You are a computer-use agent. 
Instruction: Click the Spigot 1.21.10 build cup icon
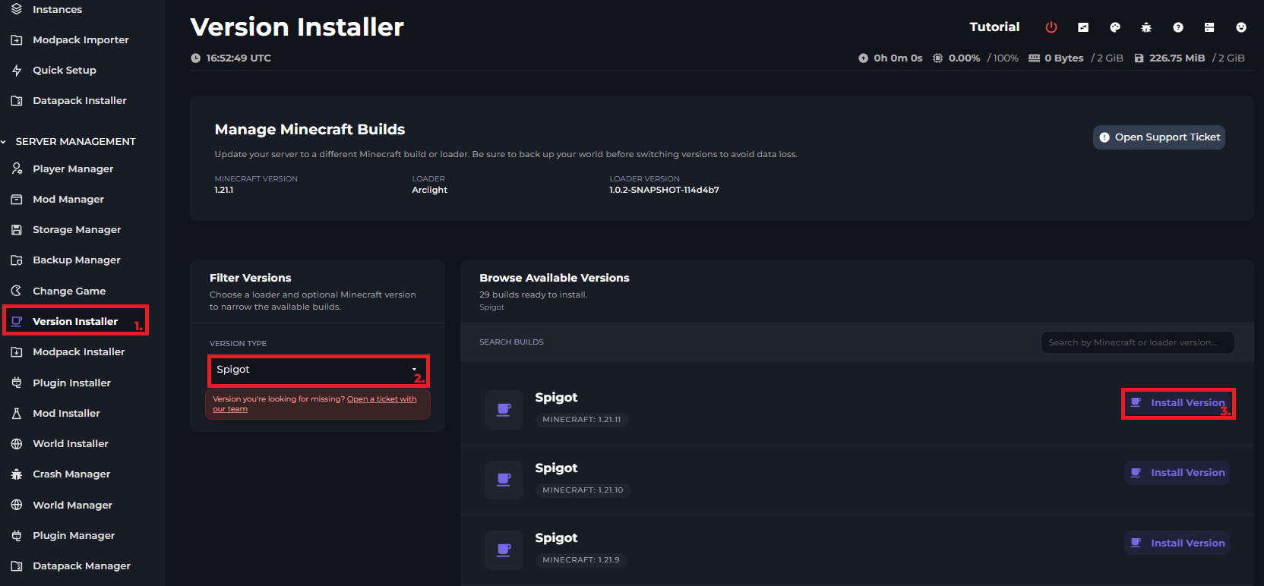504,480
